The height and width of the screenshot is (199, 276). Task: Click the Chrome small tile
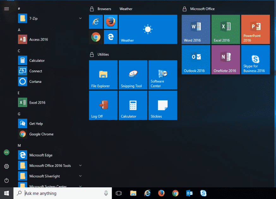(96, 37)
